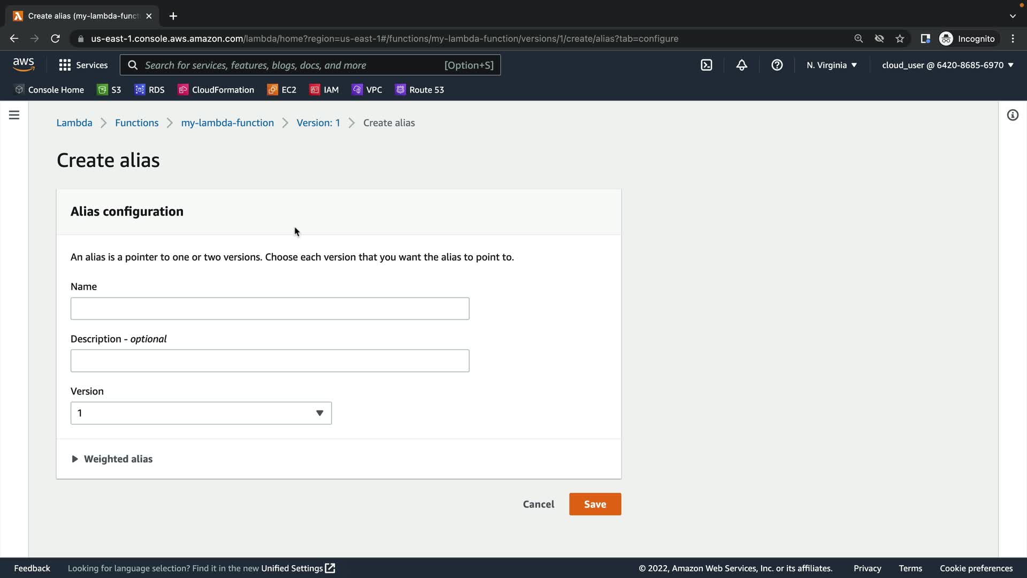Click the AWS logo
Viewport: 1027px width, 578px height.
(x=24, y=64)
